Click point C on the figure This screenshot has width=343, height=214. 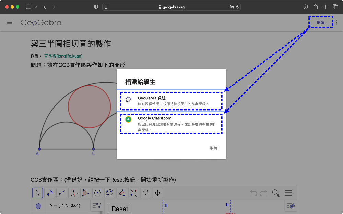93,149
